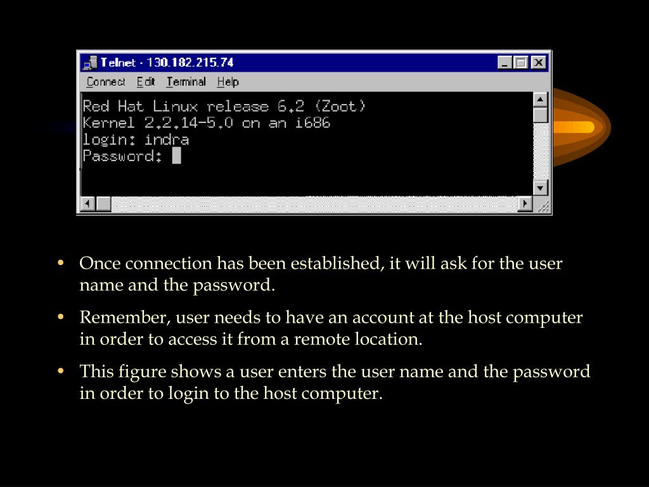Click the horizontal scrollbar thumb

(x=103, y=204)
